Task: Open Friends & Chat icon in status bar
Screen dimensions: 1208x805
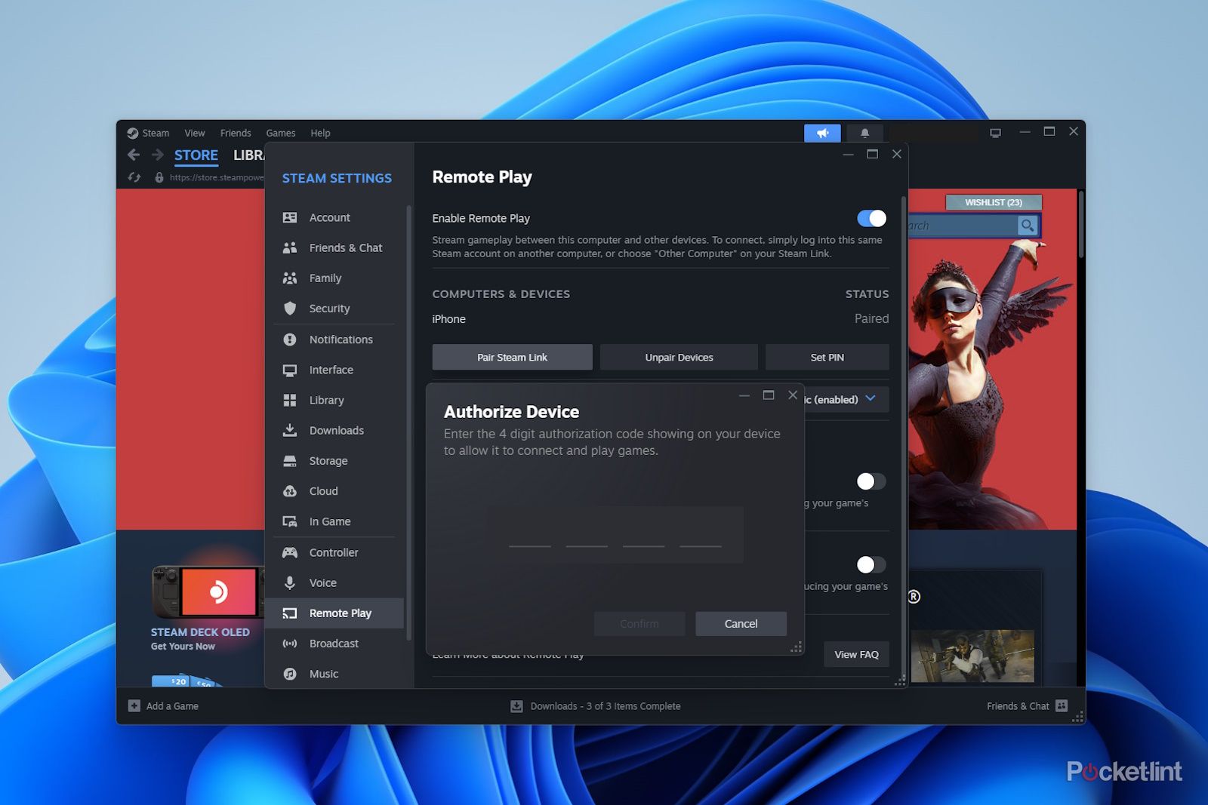Action: [1062, 706]
